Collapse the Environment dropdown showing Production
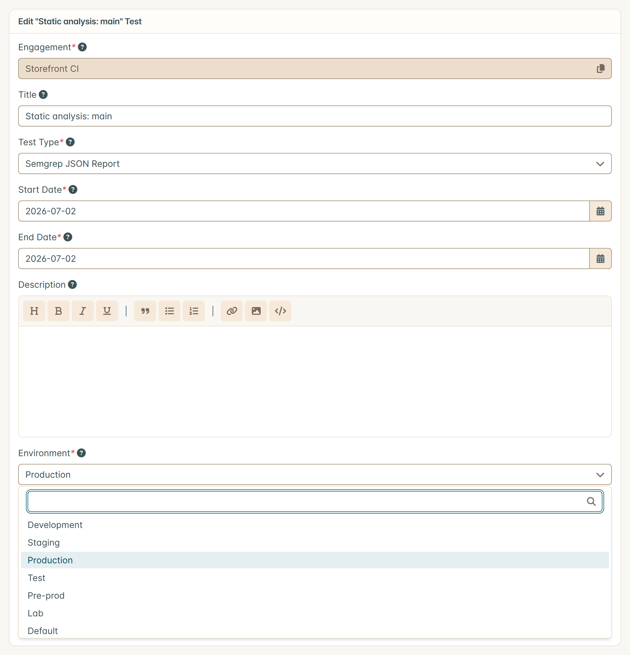 pos(315,474)
